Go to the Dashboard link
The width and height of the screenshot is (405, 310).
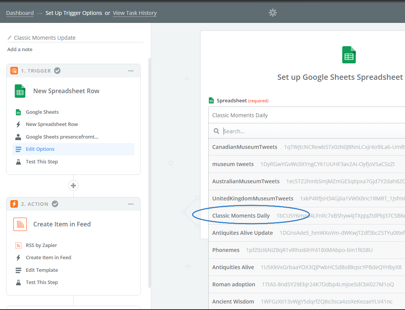(20, 13)
